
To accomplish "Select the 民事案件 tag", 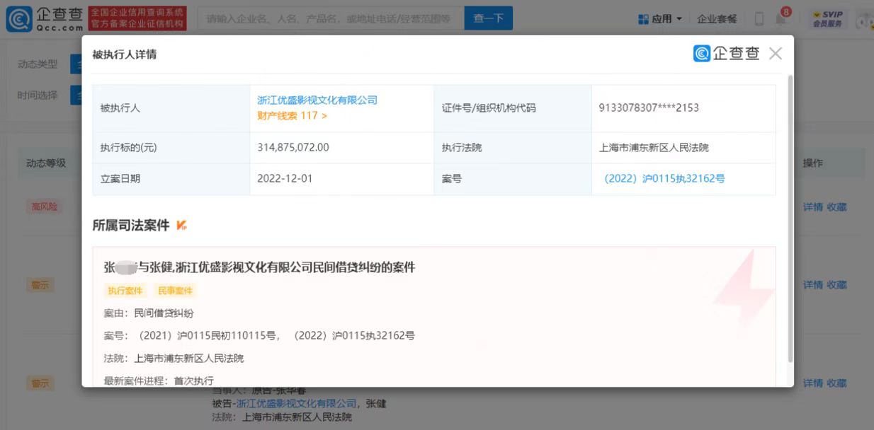I will click(172, 291).
